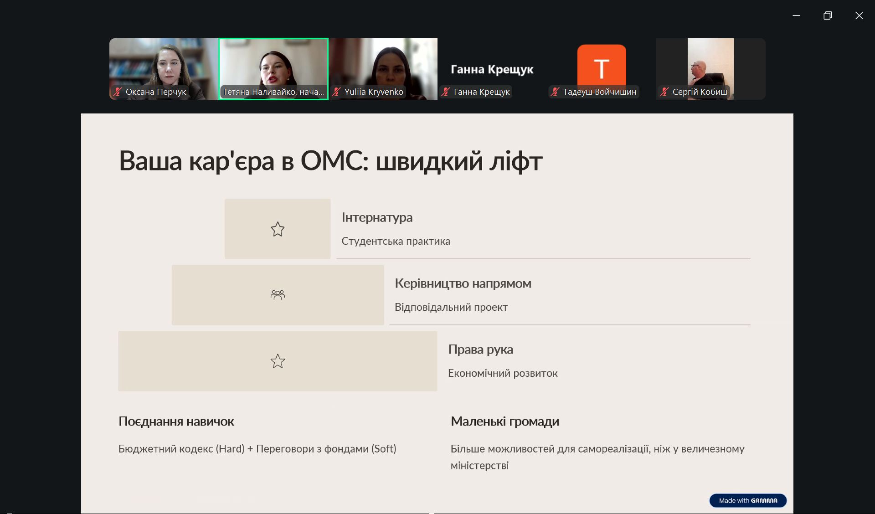Image resolution: width=875 pixels, height=514 pixels.
Task: Click the Ганна Крещук large name tile
Action: click(492, 69)
